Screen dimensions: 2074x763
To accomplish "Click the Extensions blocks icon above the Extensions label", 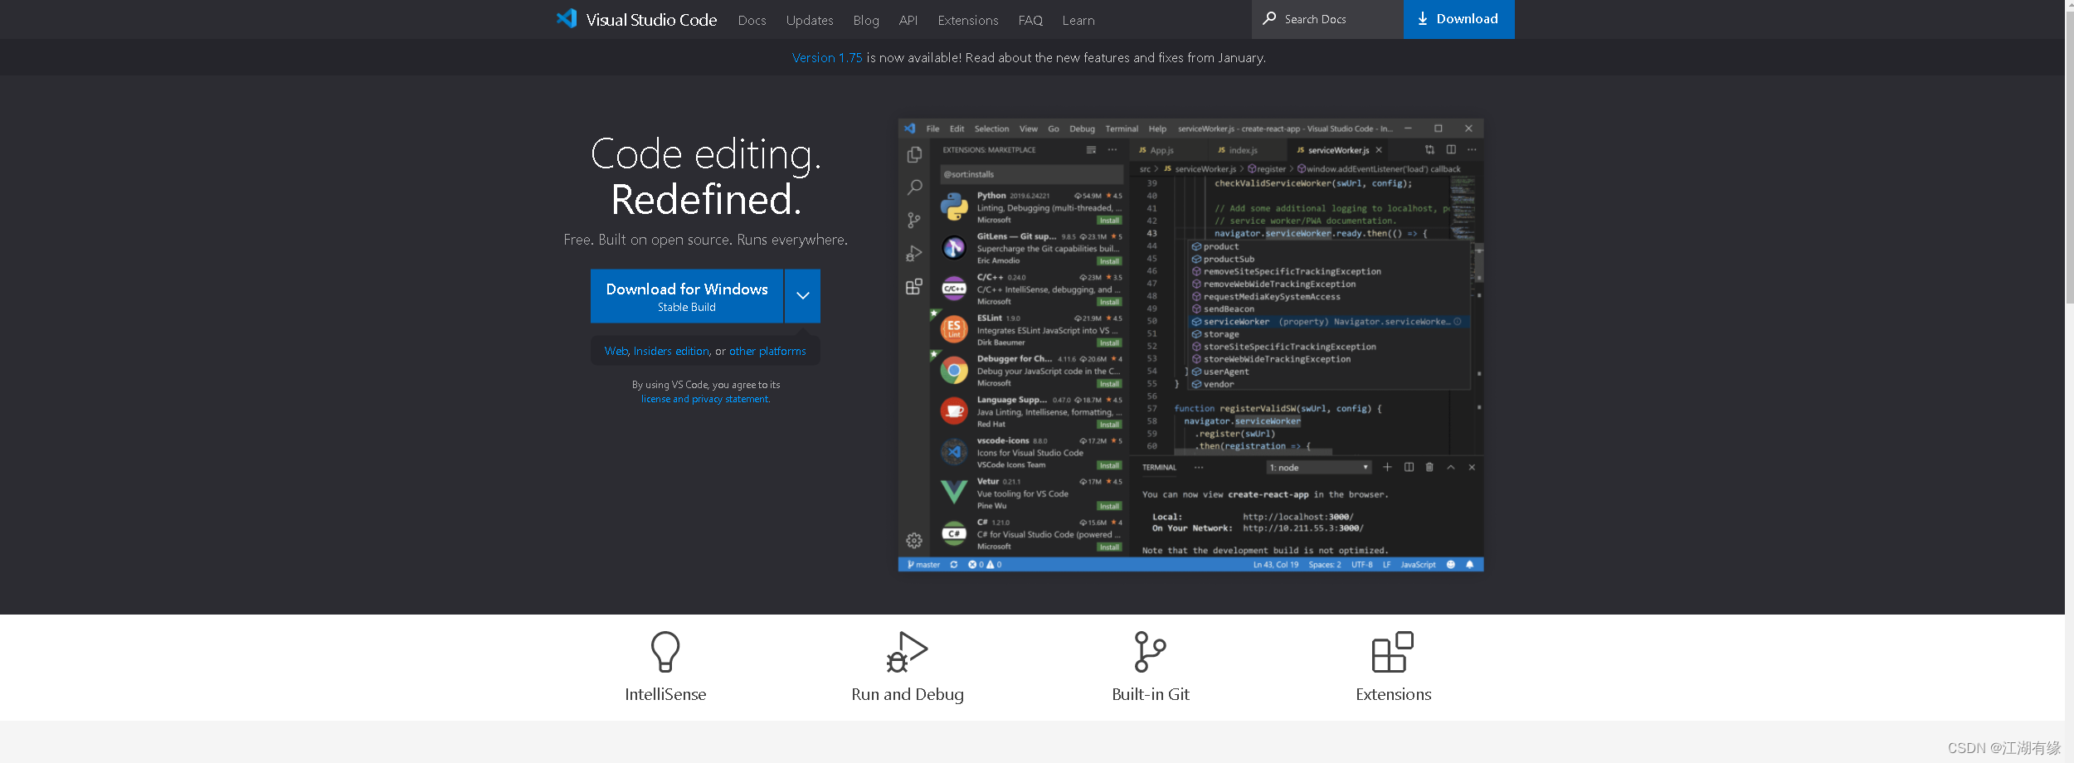I will (x=1393, y=652).
